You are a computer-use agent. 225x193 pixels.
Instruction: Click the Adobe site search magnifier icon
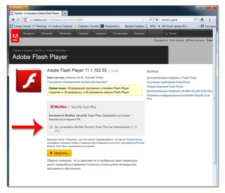166,33
